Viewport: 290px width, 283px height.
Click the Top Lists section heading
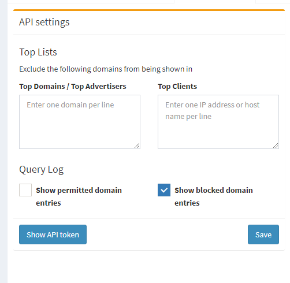point(38,52)
